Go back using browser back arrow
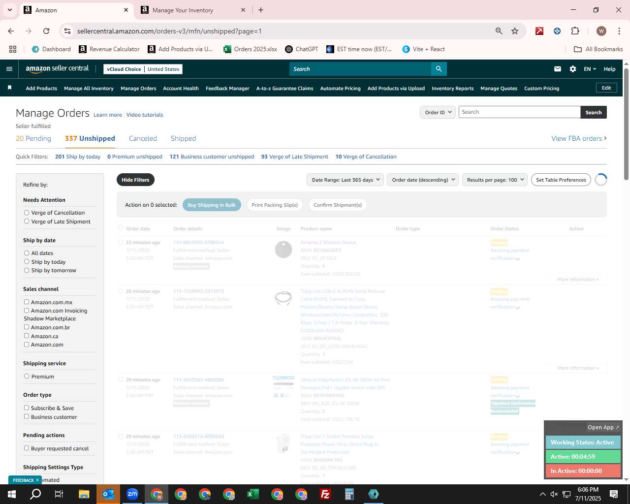The width and height of the screenshot is (630, 504). coord(11,31)
